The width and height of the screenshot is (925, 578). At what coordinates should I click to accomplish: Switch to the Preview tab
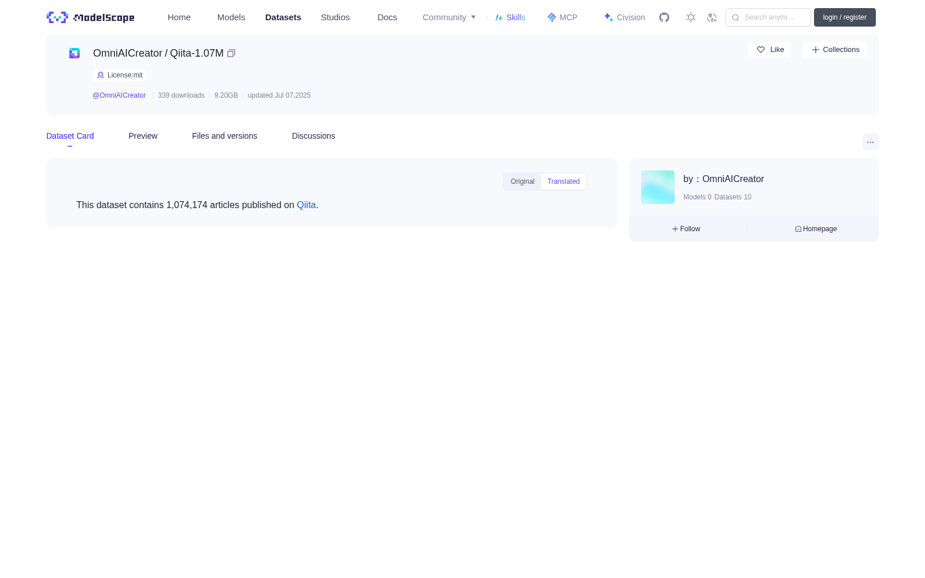click(143, 136)
